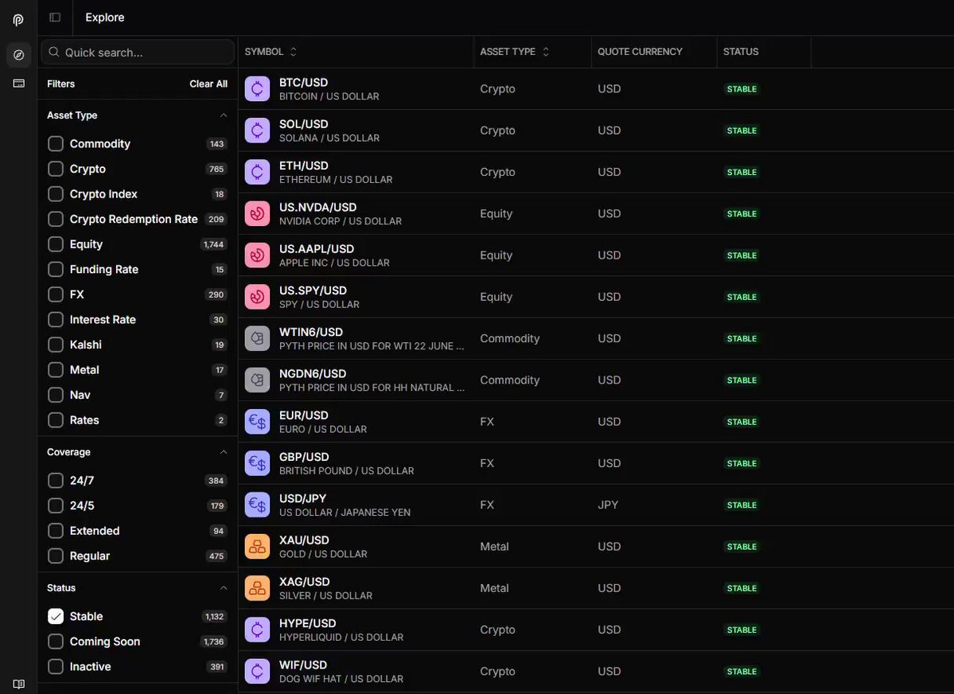Viewport: 954px width, 694px height.
Task: Click the magnifier icon in Quick search
Action: 54,52
